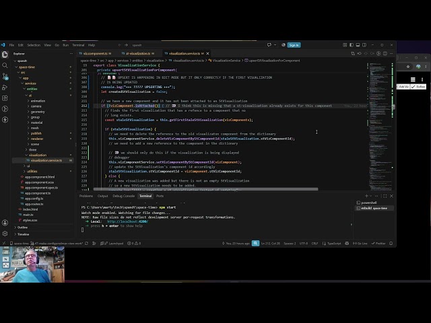Switch to st-visualization.ts tab
Viewport: 431px width, 323px height.
tap(137, 54)
